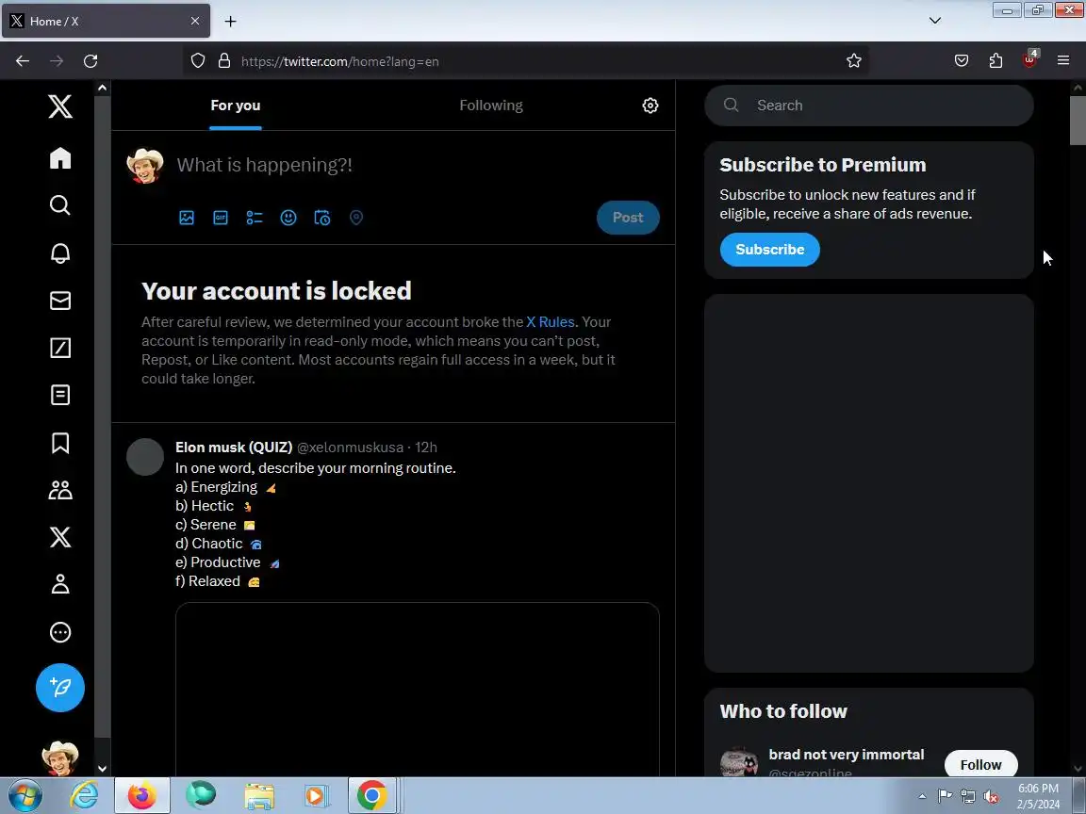The image size is (1086, 814).
Task: Click the page vertical scrollbar thumb
Action: coord(1078,121)
